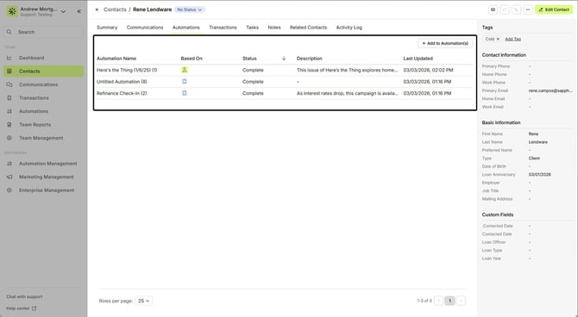Switch to the Communications tab

(x=145, y=28)
